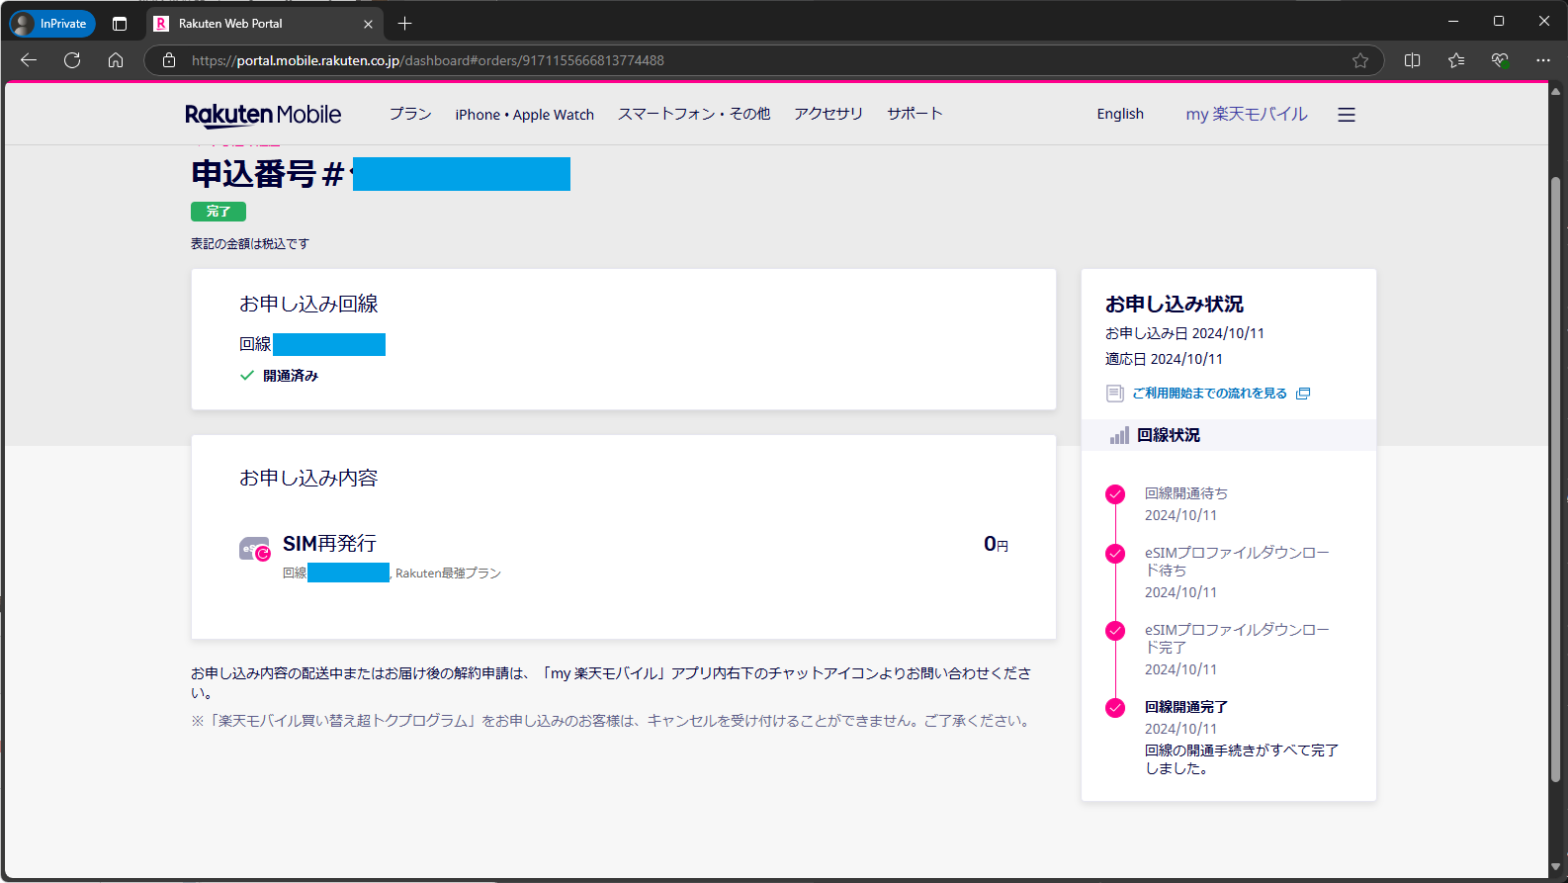Click the address bar URL

tap(428, 60)
